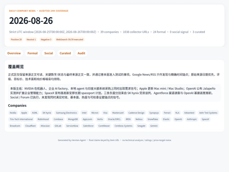Select the Cerebras Systems chip

click(123, 126)
